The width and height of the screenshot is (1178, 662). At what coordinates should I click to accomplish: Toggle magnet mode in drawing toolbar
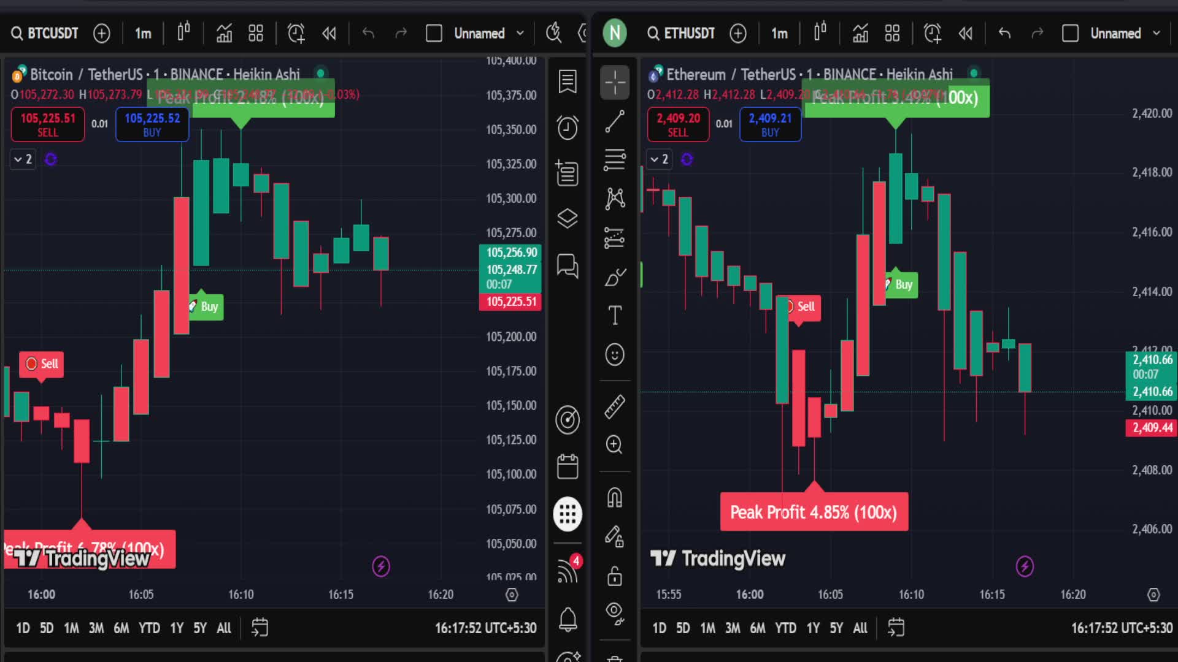pos(615,497)
